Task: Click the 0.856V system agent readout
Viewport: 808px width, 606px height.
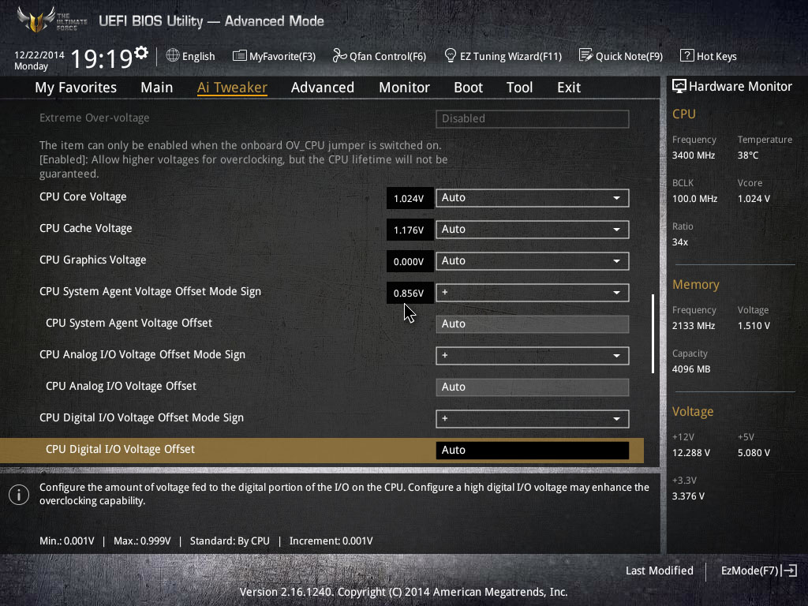Action: pyautogui.click(x=410, y=294)
